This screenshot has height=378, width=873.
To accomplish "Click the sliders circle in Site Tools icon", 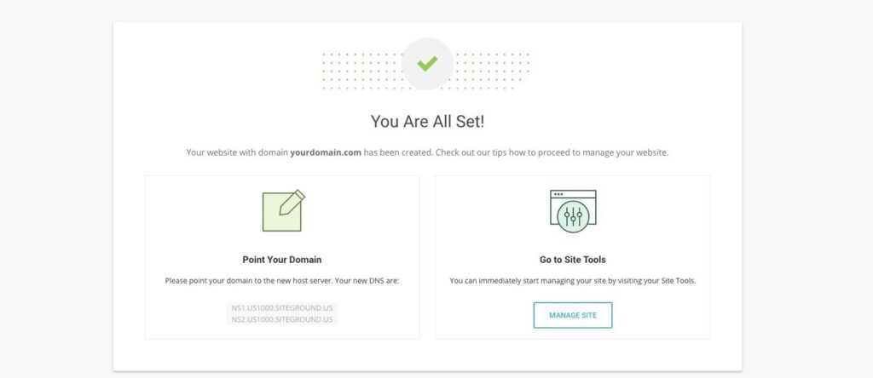I will pyautogui.click(x=573, y=215).
